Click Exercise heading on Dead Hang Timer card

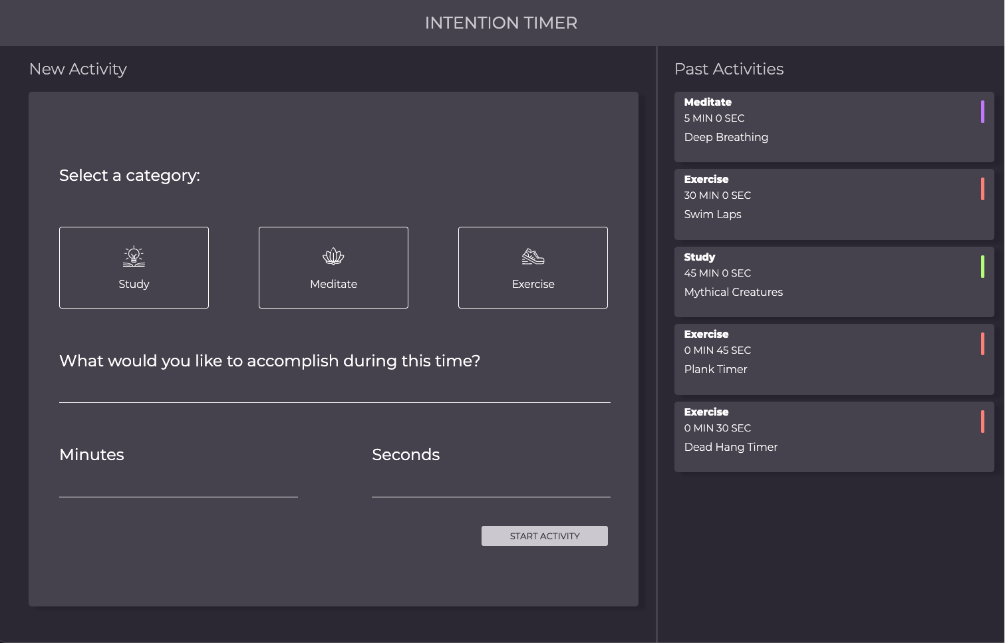[706, 412]
